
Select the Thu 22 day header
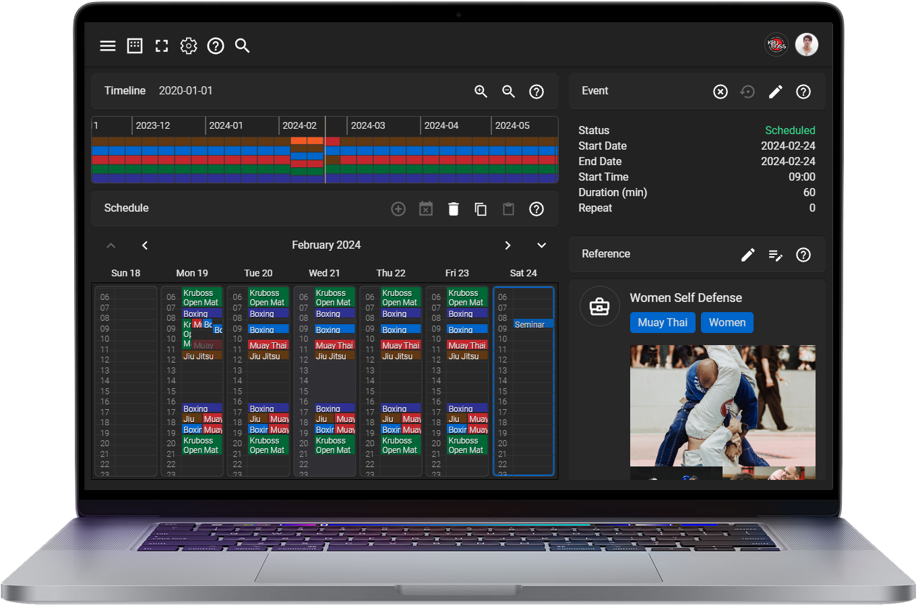tap(391, 273)
